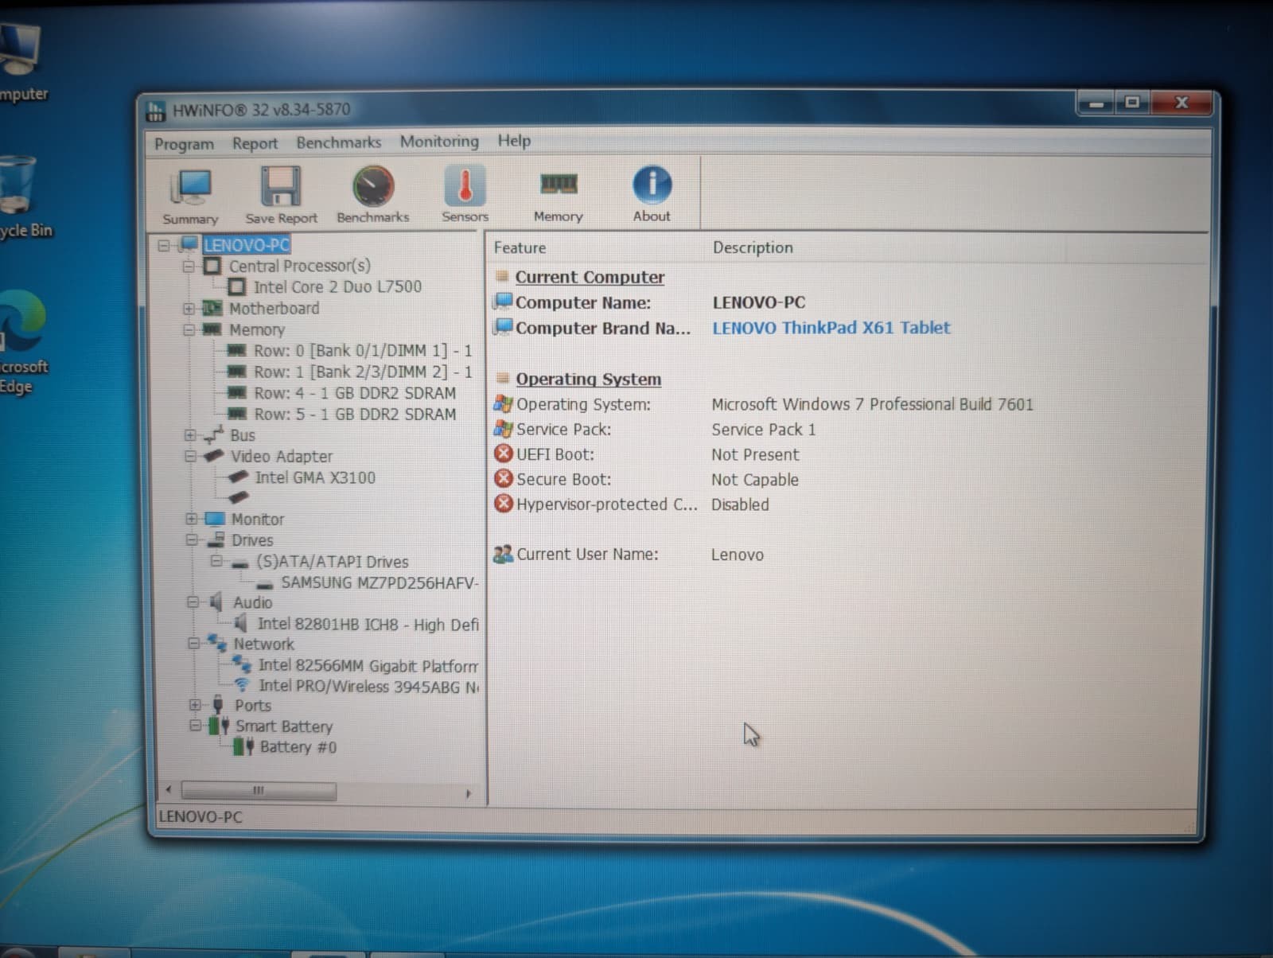
Task: Click the Audio speaker icon
Action: [x=216, y=602]
